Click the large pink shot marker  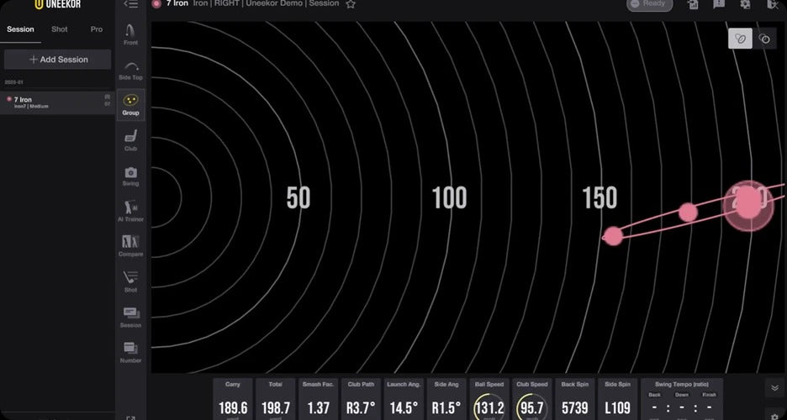coord(748,204)
